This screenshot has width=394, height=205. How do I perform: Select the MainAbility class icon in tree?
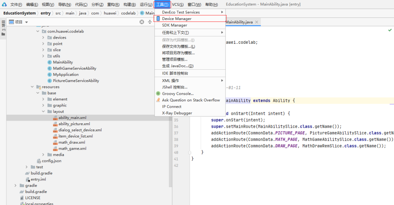(x=50, y=62)
